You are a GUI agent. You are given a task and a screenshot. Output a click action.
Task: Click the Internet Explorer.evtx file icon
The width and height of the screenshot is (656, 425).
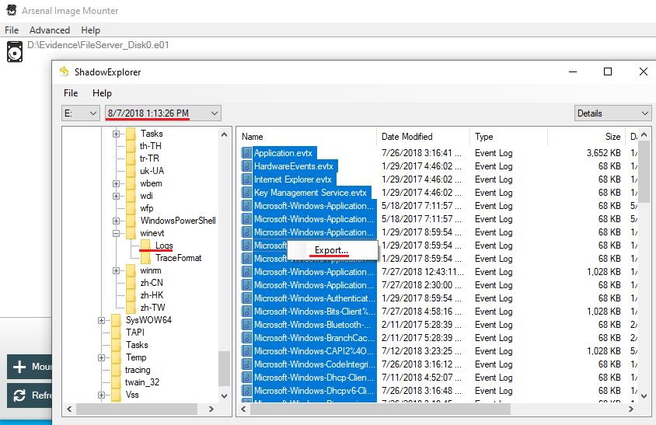[x=247, y=179]
